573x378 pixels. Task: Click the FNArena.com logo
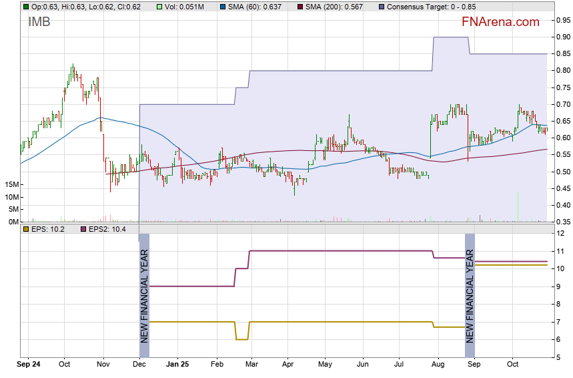pyautogui.click(x=500, y=22)
